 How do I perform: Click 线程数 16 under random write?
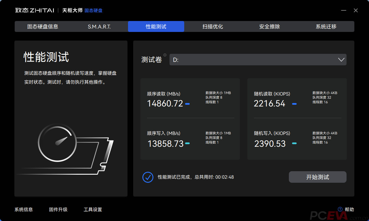pos(320,142)
